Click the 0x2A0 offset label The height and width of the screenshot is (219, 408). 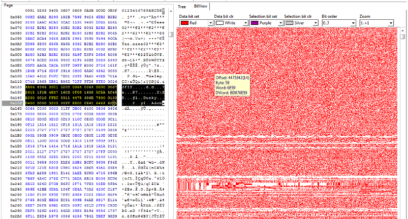tap(16, 216)
